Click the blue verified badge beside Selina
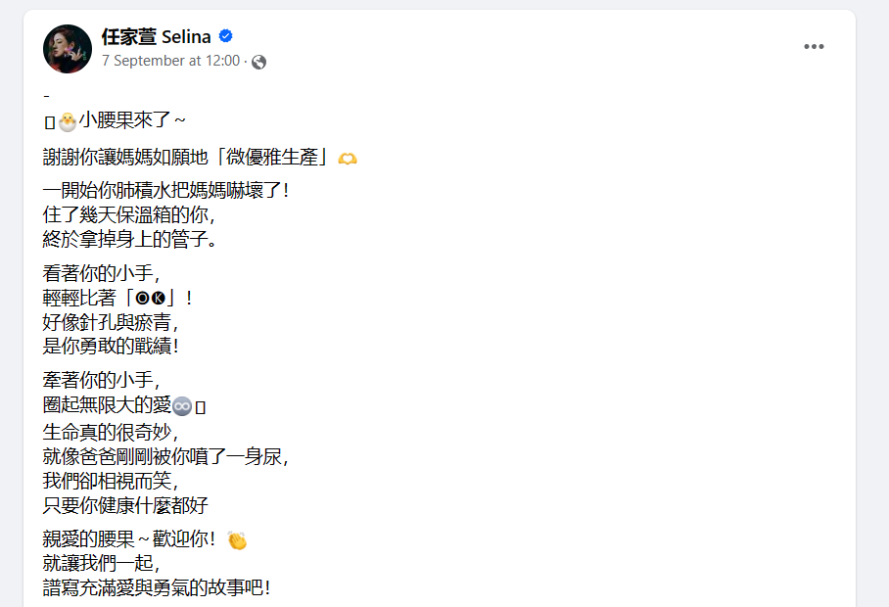This screenshot has height=607, width=889. 226,37
